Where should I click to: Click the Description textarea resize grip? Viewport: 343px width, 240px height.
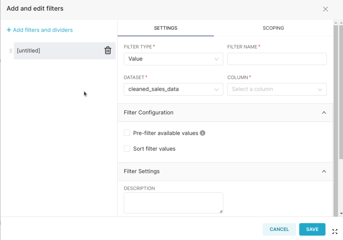[221, 211]
